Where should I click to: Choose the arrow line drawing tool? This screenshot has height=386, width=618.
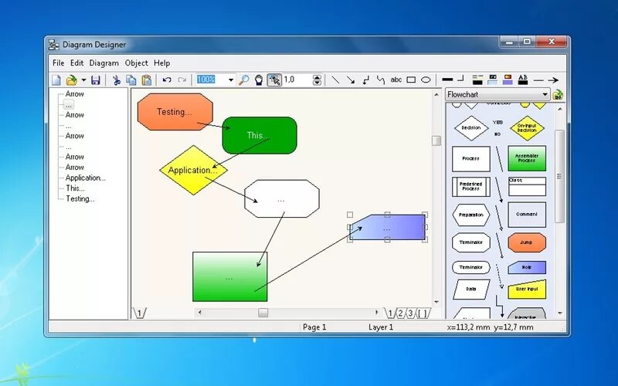(x=351, y=80)
